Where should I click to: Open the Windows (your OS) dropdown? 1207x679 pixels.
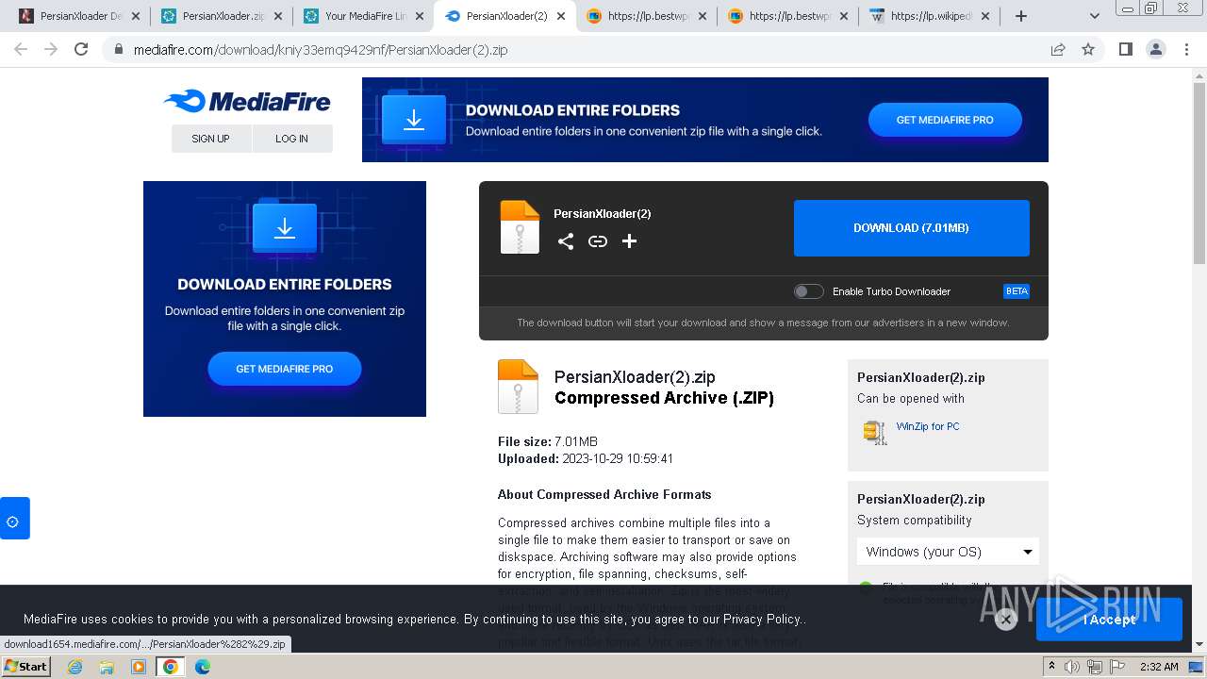[x=948, y=552]
